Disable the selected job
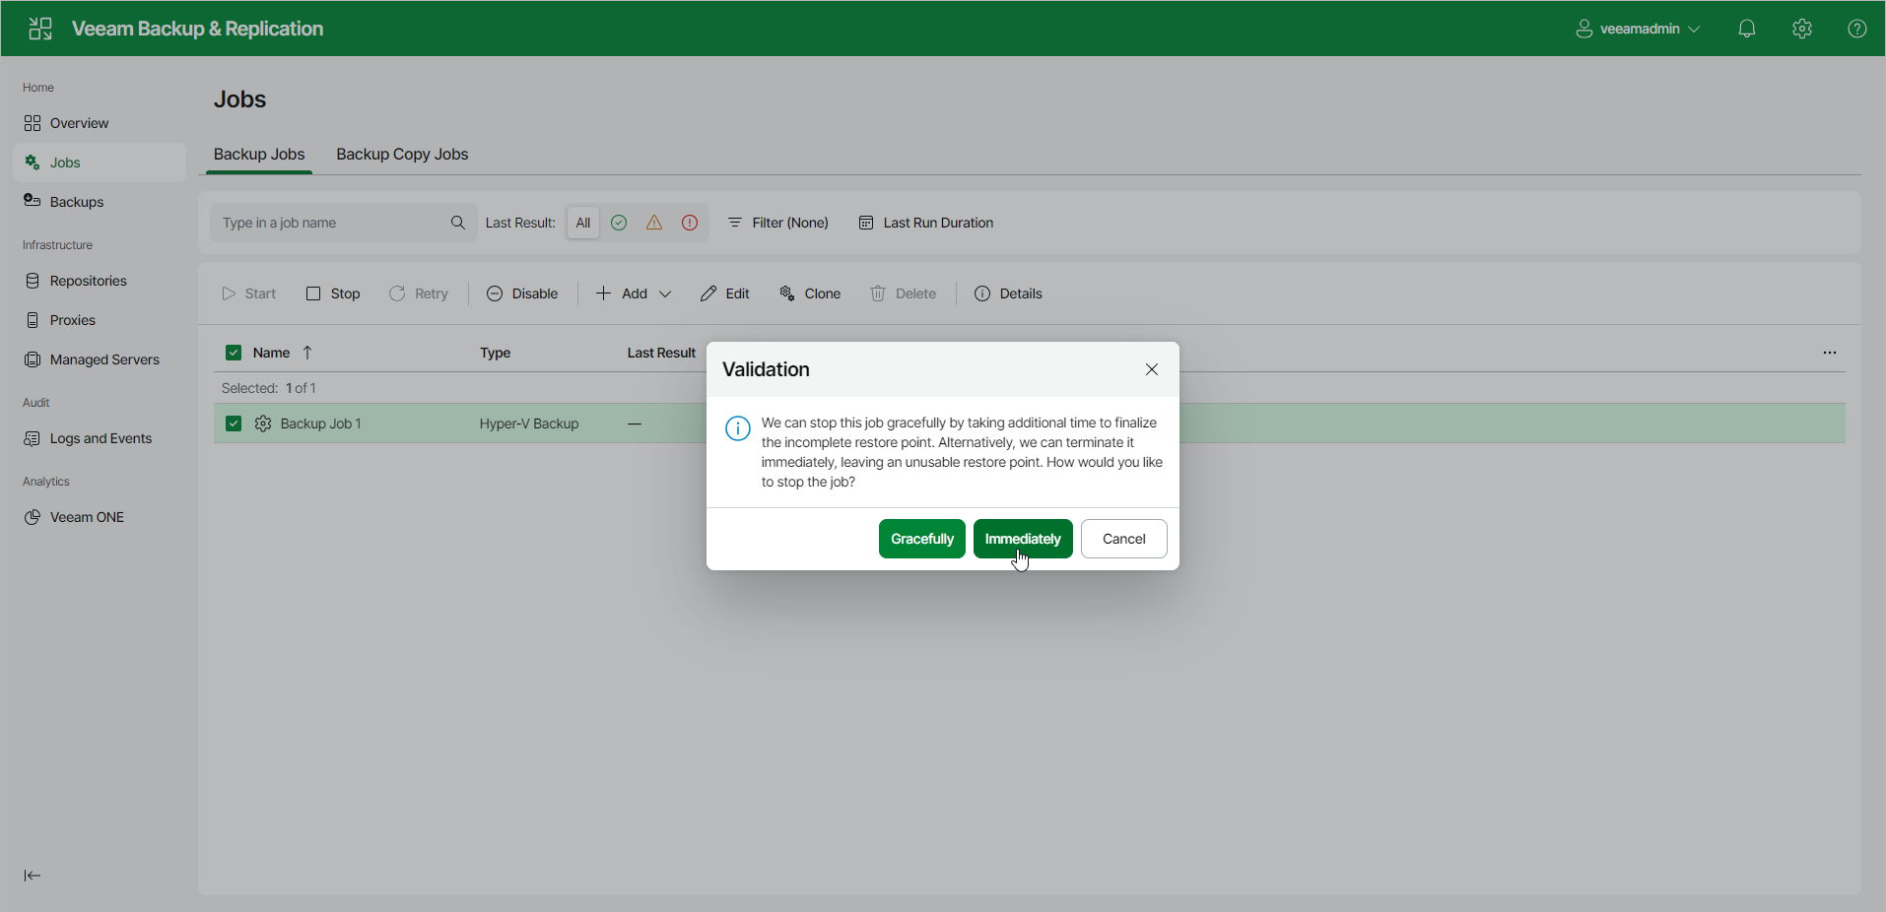 tap(522, 293)
